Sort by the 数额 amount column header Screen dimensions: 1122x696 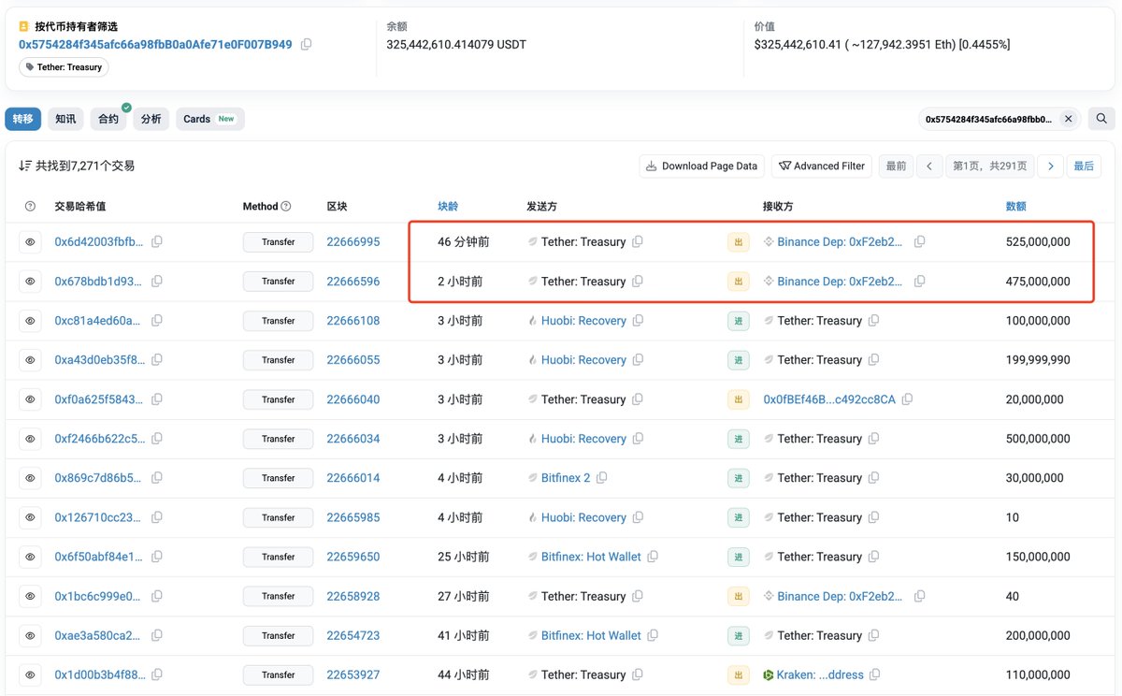(1015, 206)
